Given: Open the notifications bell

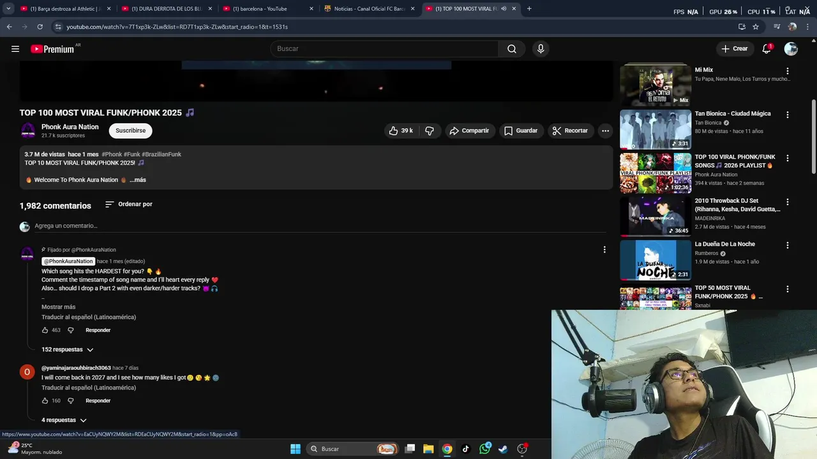Looking at the screenshot, I should [x=767, y=49].
